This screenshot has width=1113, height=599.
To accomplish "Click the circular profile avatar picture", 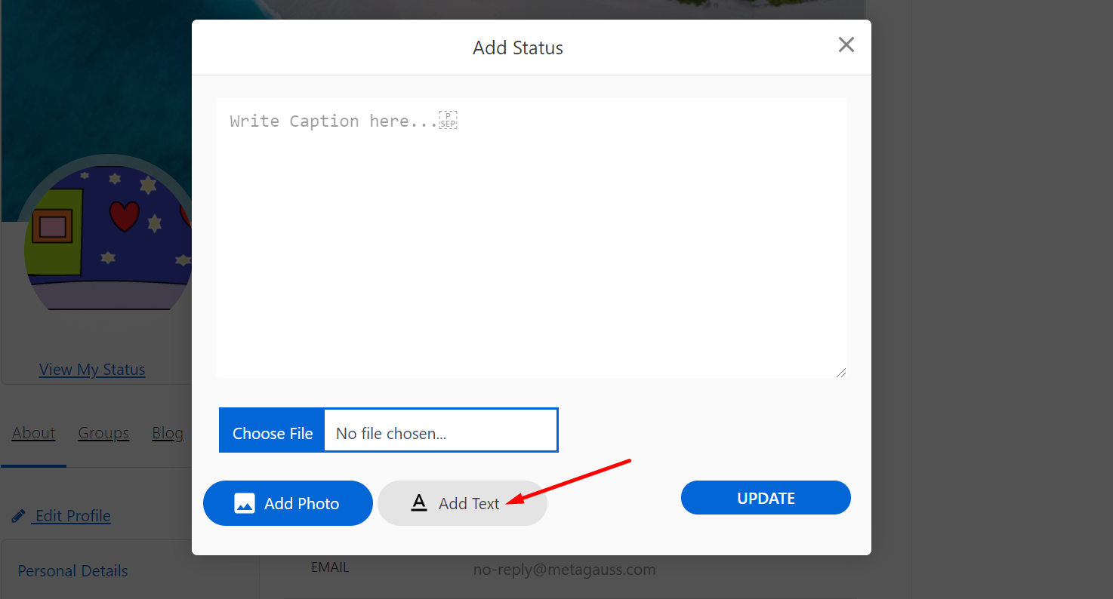I will coord(106,234).
